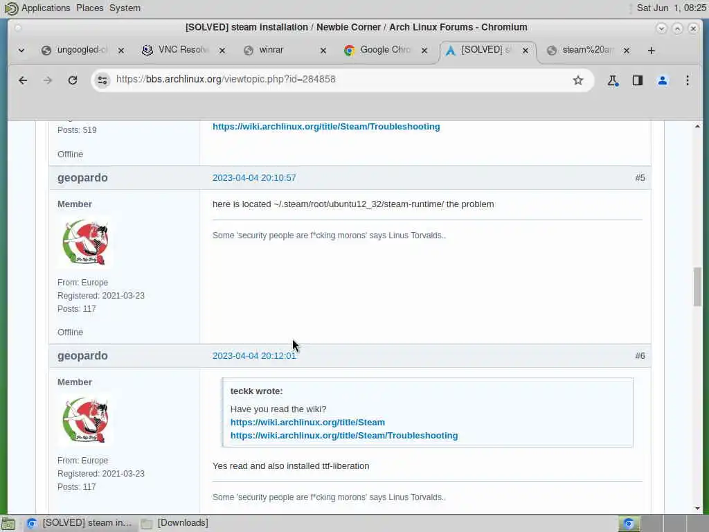Reload the forum page

pyautogui.click(x=72, y=80)
